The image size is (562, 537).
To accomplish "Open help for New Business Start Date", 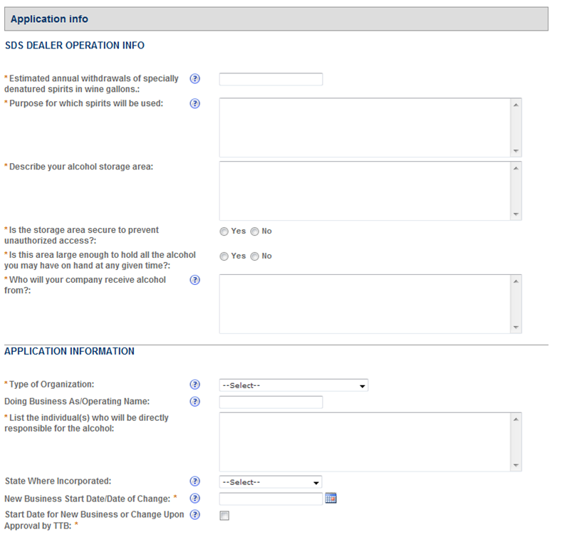I will coord(194,499).
